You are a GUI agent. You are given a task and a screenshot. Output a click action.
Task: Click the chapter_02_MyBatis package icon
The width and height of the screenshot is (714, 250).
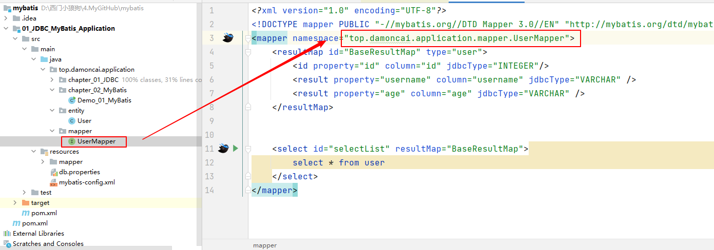coord(63,90)
